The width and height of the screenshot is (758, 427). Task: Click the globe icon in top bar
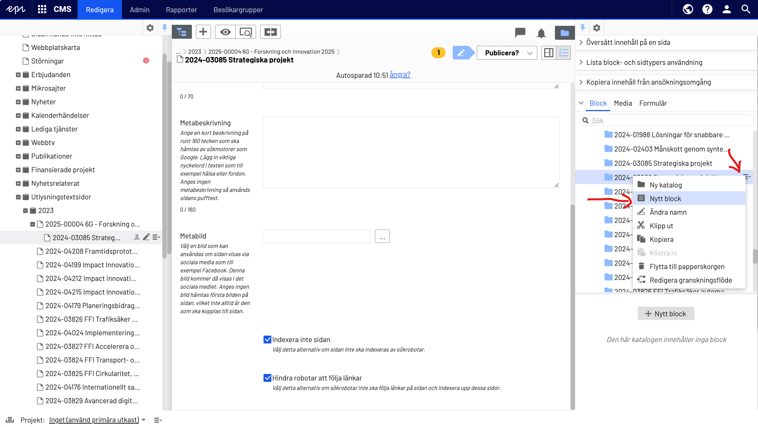pyautogui.click(x=688, y=9)
